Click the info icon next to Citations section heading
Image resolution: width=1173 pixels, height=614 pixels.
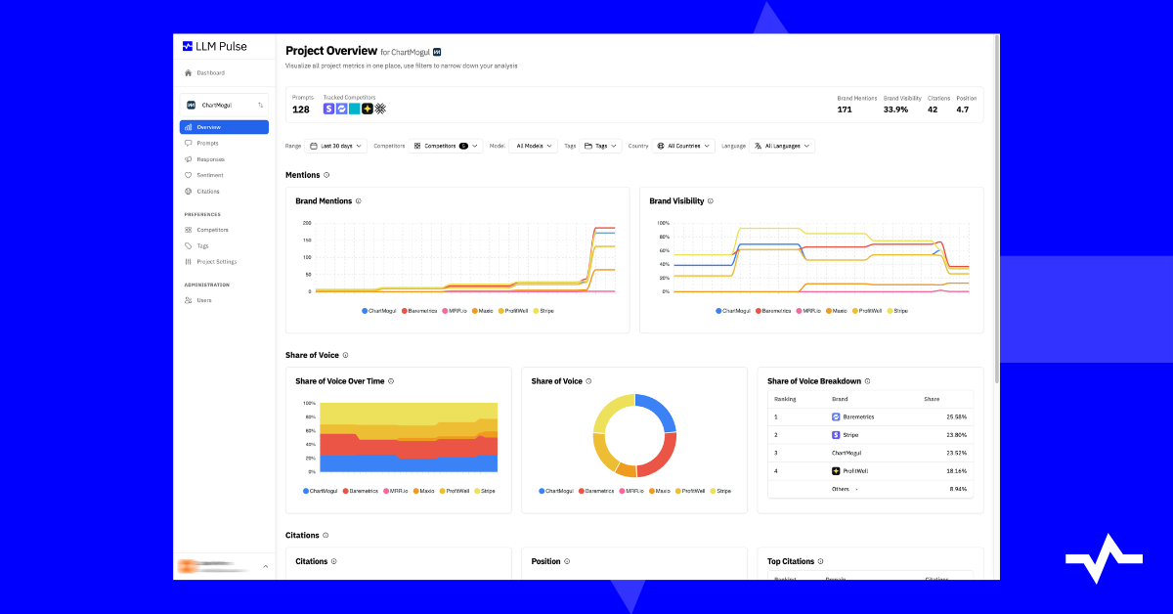pyautogui.click(x=326, y=536)
